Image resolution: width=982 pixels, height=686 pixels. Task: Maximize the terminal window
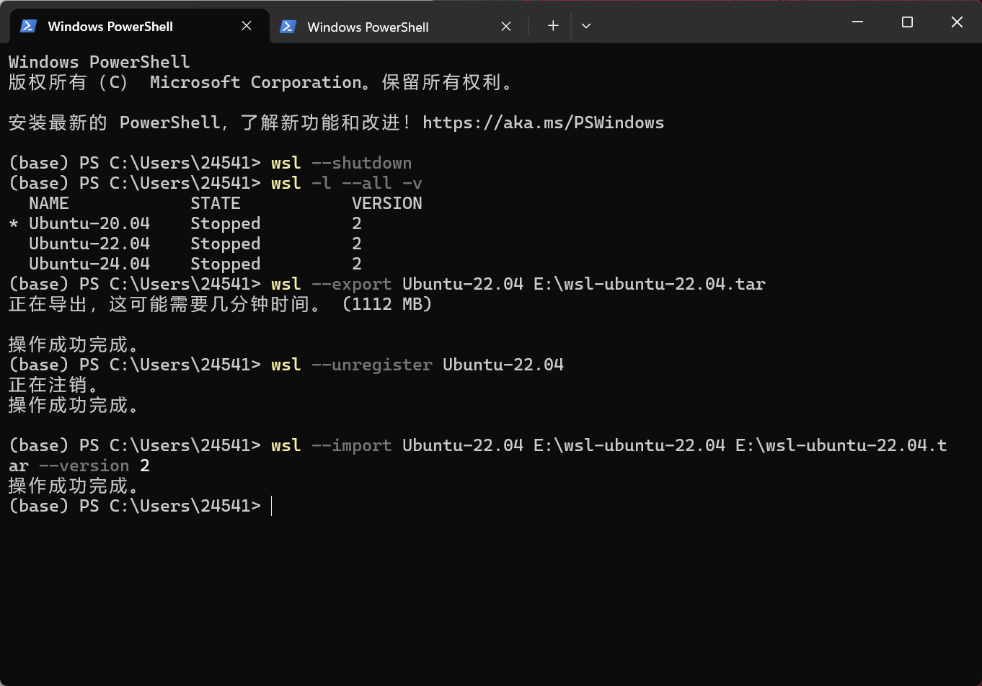click(x=907, y=22)
